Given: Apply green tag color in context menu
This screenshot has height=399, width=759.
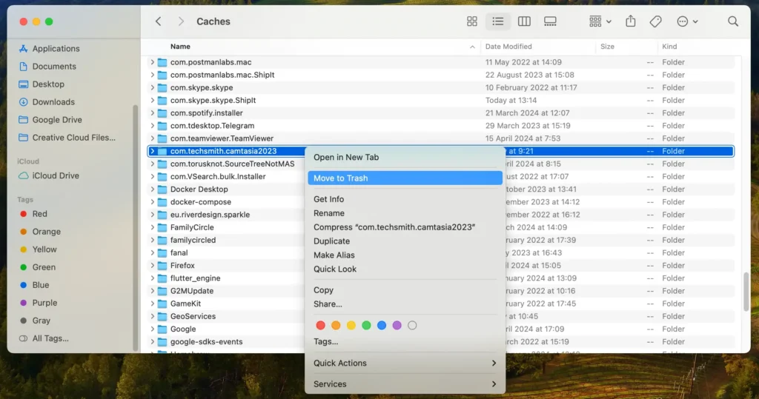Looking at the screenshot, I should click(x=366, y=326).
